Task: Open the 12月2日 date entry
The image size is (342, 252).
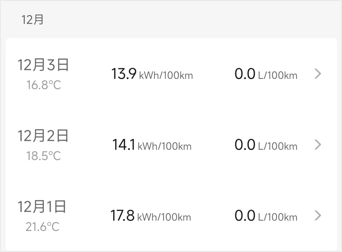Action: (x=43, y=136)
